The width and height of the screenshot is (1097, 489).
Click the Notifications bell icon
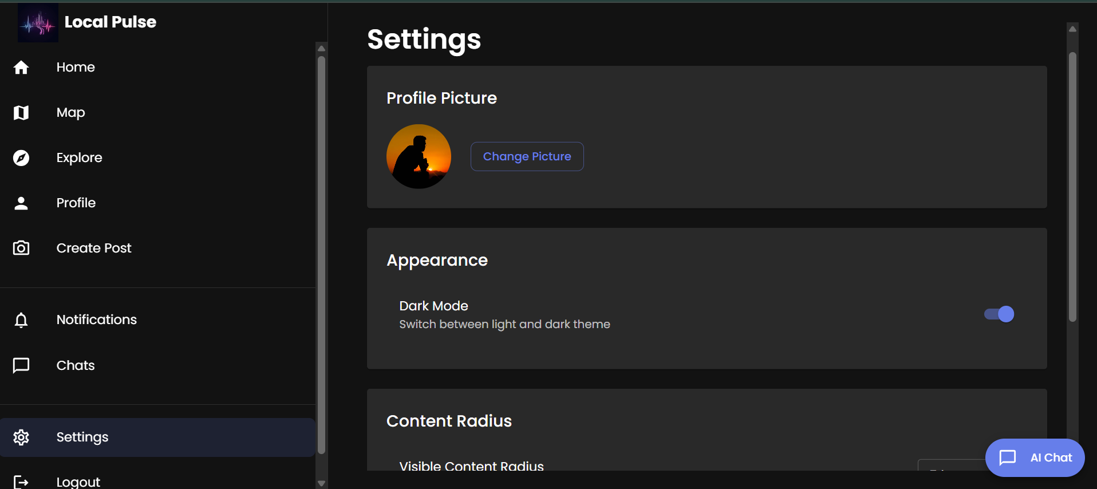coord(21,320)
